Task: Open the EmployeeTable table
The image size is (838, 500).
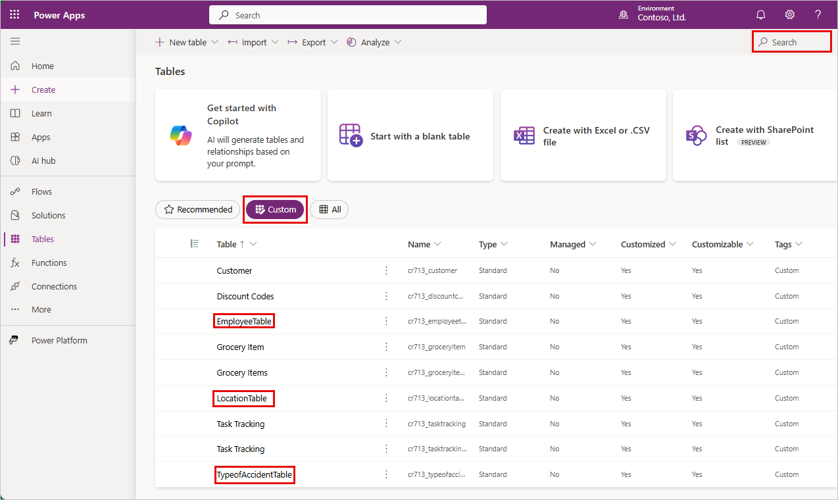Action: tap(244, 321)
